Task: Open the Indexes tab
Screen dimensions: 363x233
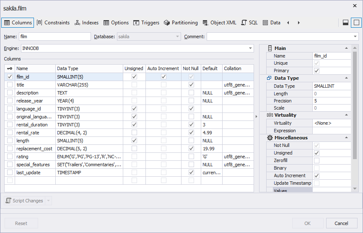Action: point(87,23)
